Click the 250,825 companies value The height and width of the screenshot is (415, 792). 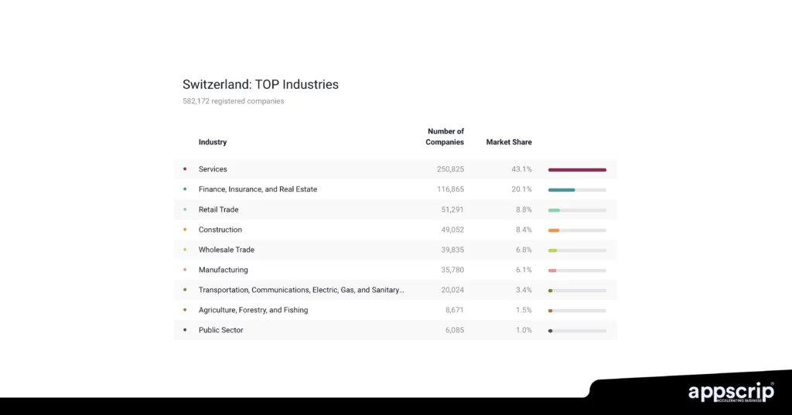450,169
